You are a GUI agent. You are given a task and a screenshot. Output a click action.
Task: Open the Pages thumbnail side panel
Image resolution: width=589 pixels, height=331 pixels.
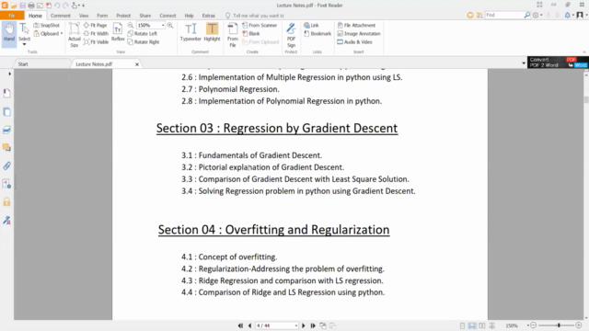click(6, 111)
